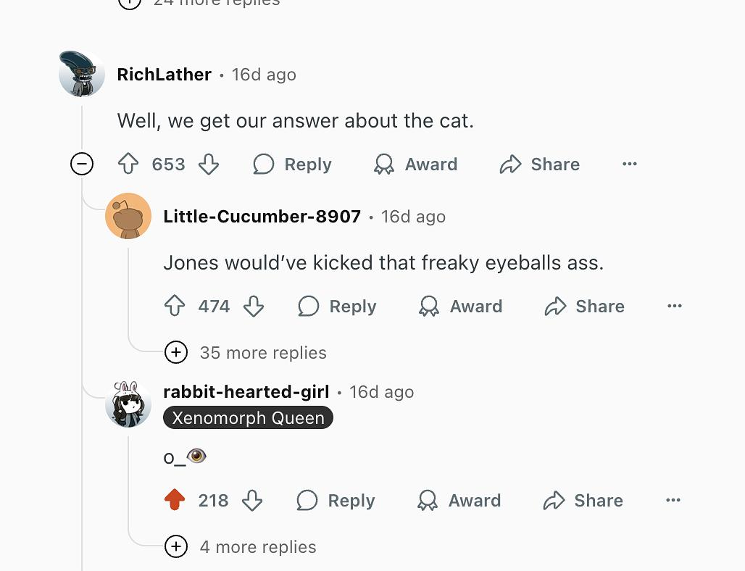Reply to RichLather's comment
The width and height of the screenshot is (745, 571).
[293, 164]
